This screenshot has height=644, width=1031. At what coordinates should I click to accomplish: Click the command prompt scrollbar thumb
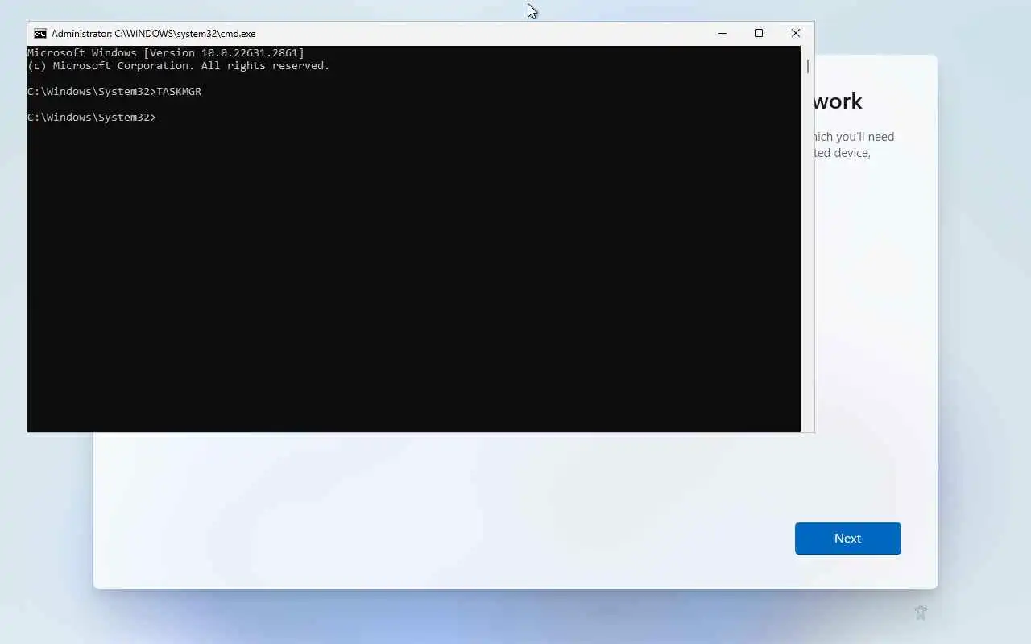point(807,66)
